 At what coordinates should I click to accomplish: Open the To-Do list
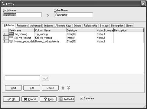point(67,99)
